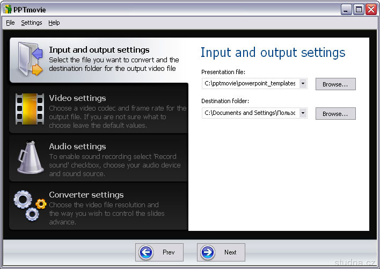This screenshot has width=380, height=269.
Task: Select the Video settings heading text
Action: point(77,98)
